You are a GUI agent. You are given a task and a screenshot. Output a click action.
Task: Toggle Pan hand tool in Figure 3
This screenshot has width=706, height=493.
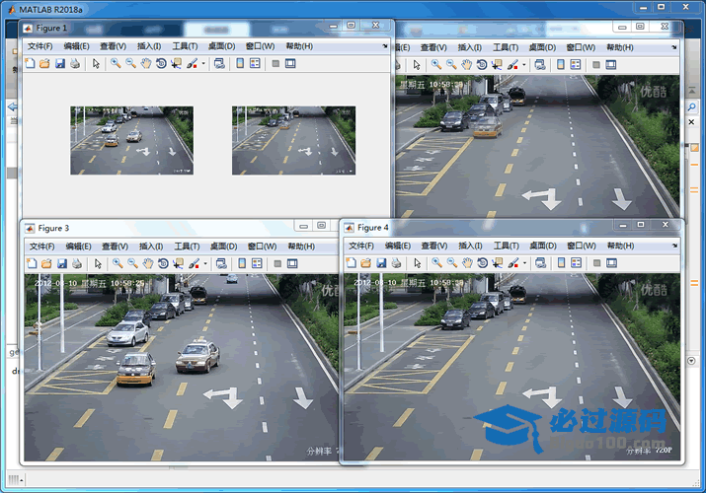click(146, 263)
